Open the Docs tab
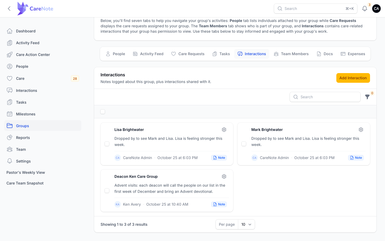The height and width of the screenshot is (241, 385). pos(325,54)
